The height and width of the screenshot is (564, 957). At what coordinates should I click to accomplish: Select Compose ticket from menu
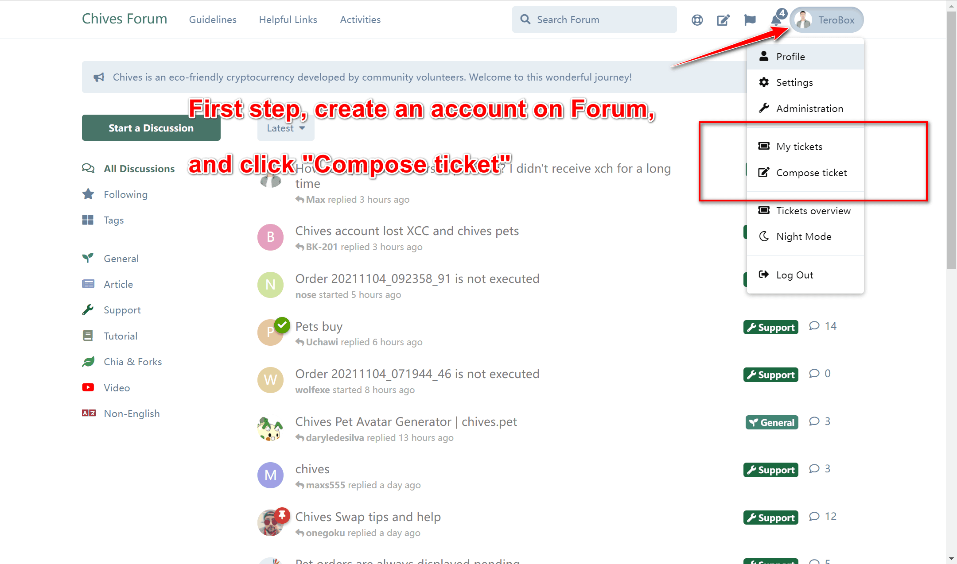tap(811, 173)
